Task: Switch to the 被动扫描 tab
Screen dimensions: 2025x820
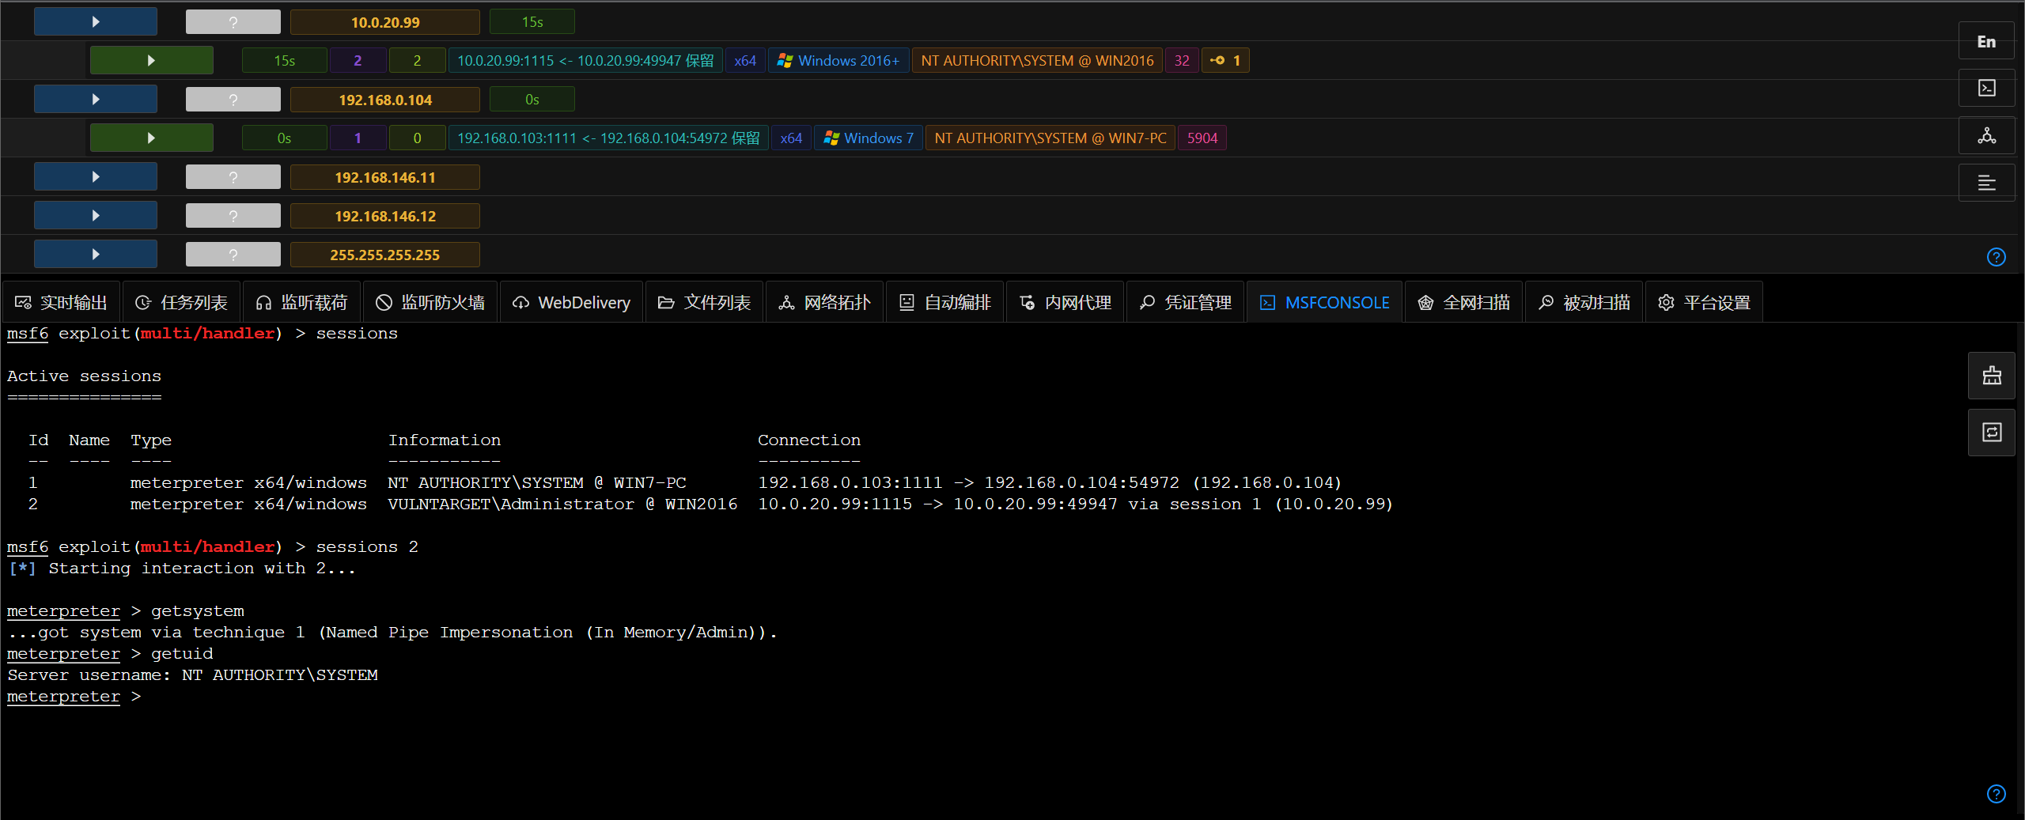Action: pyautogui.click(x=1584, y=302)
